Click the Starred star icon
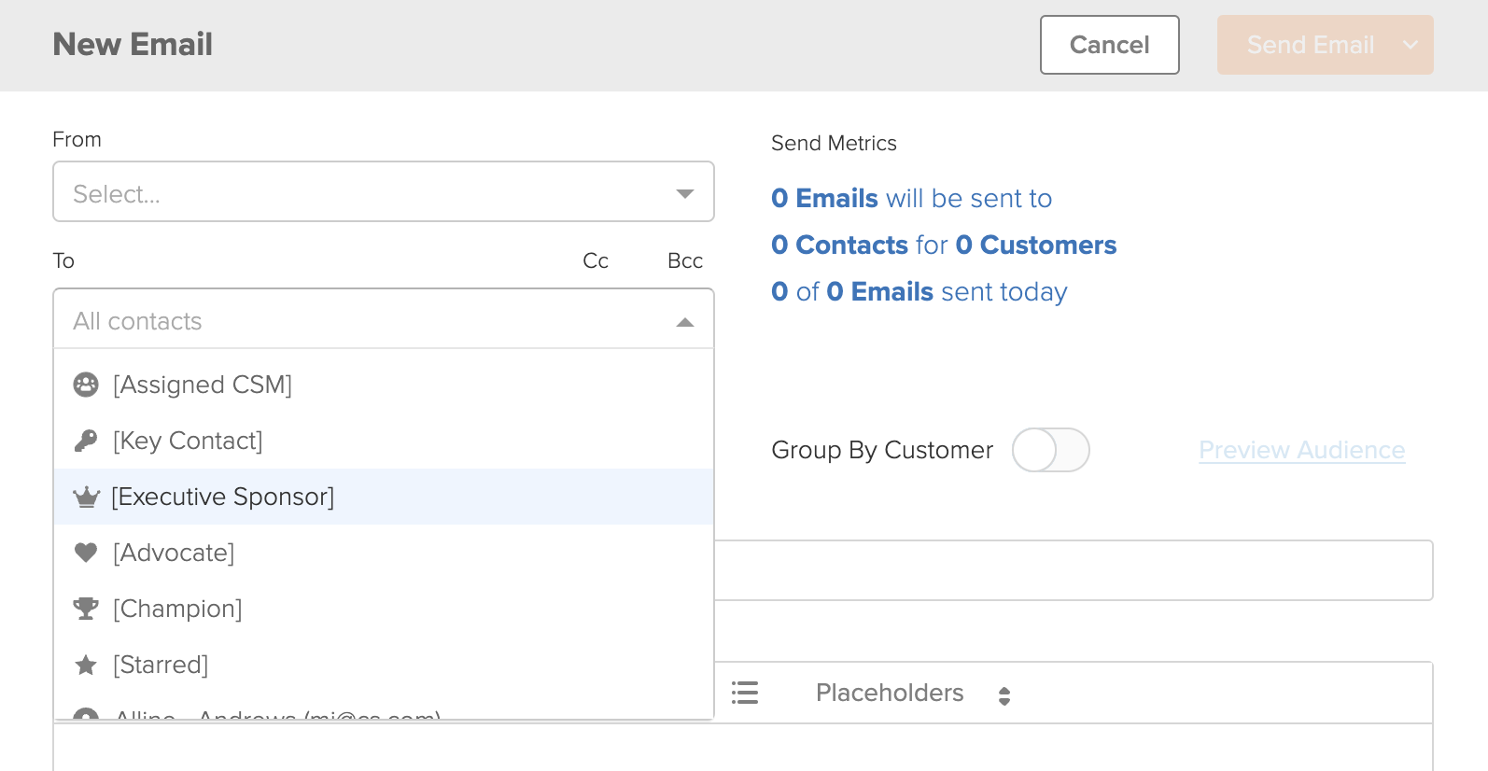Screen dimensions: 1488x771 86,665
